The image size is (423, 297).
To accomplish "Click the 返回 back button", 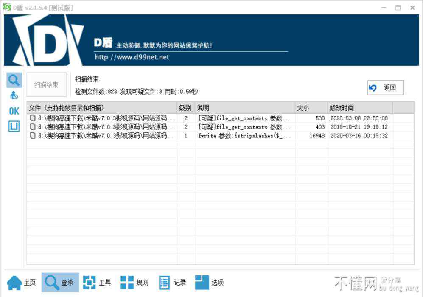I will (x=386, y=87).
